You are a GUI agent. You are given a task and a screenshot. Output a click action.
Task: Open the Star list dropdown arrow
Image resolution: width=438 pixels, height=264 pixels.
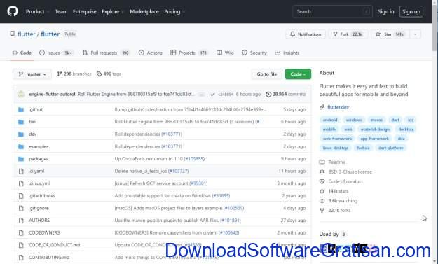click(416, 34)
